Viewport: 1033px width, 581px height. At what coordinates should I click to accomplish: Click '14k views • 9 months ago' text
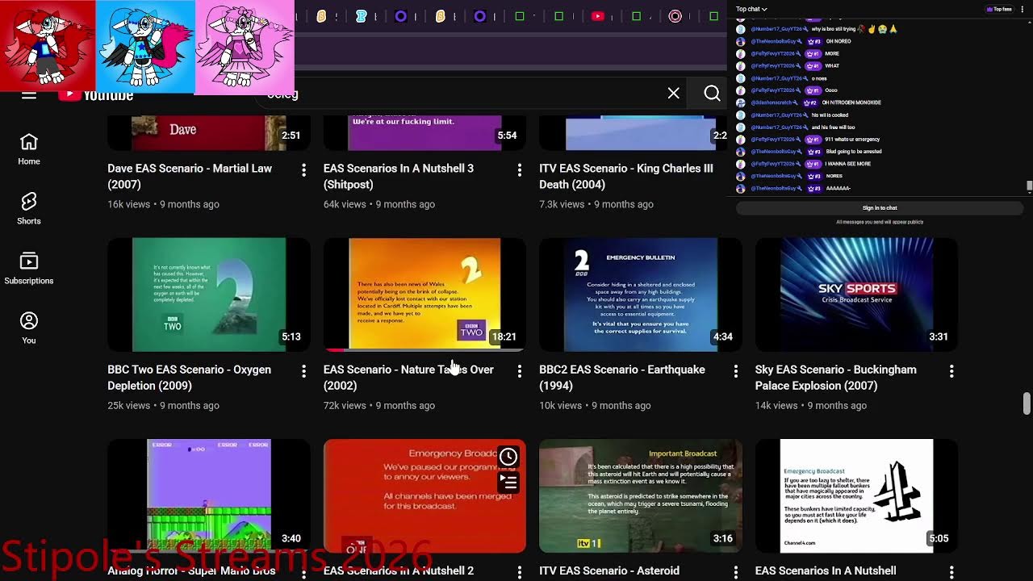click(811, 406)
